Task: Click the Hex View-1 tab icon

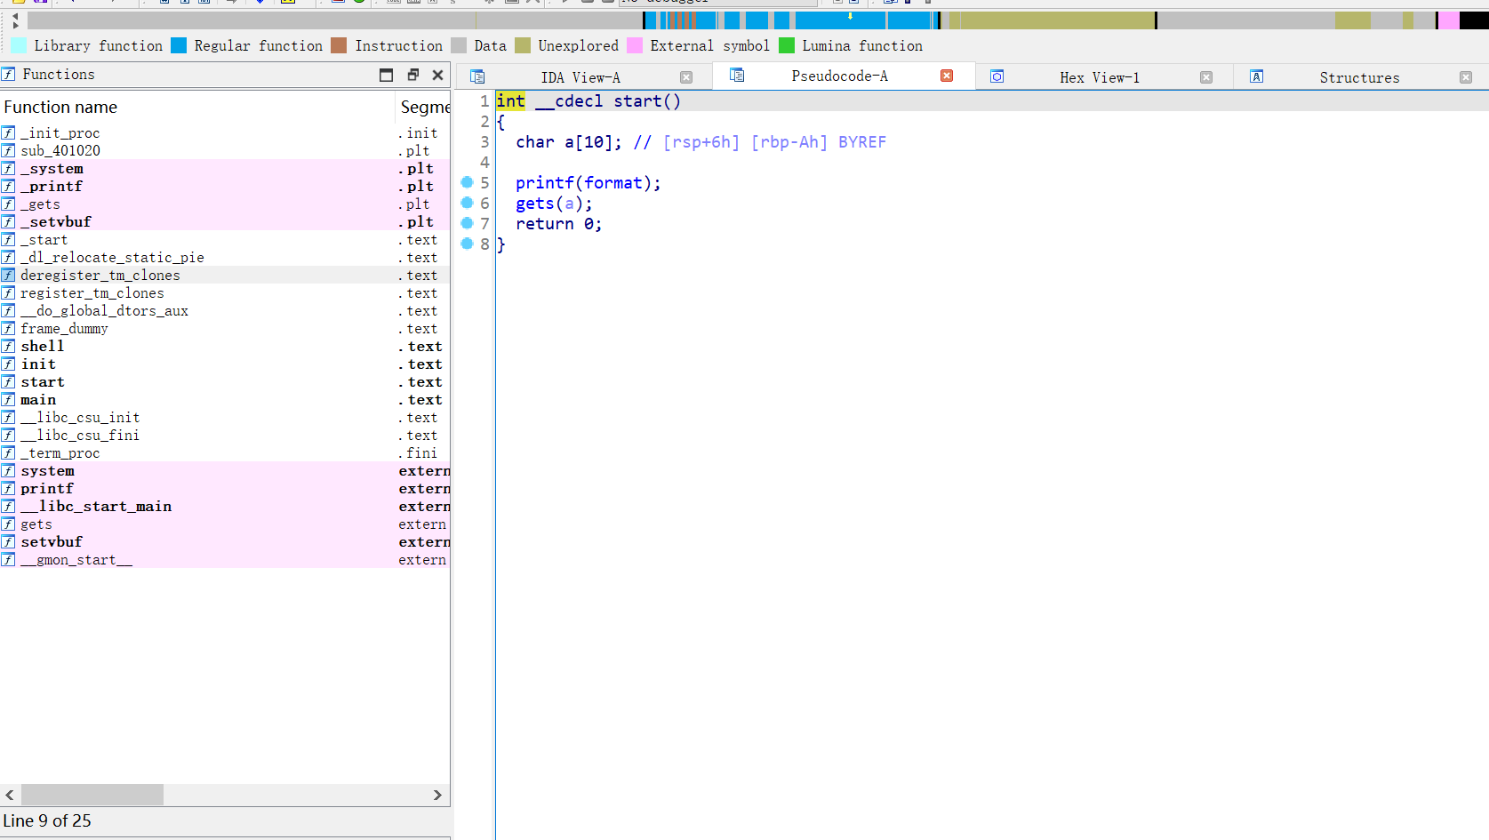Action: click(997, 76)
